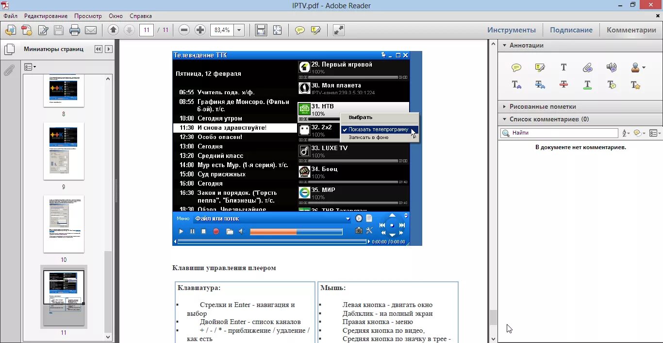
Task: Choose the add text comment tool
Action: click(x=564, y=68)
